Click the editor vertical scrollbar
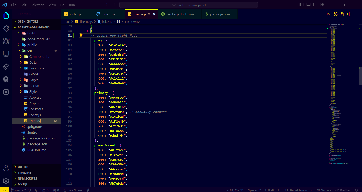This screenshot has height=192, width=362. point(360,76)
